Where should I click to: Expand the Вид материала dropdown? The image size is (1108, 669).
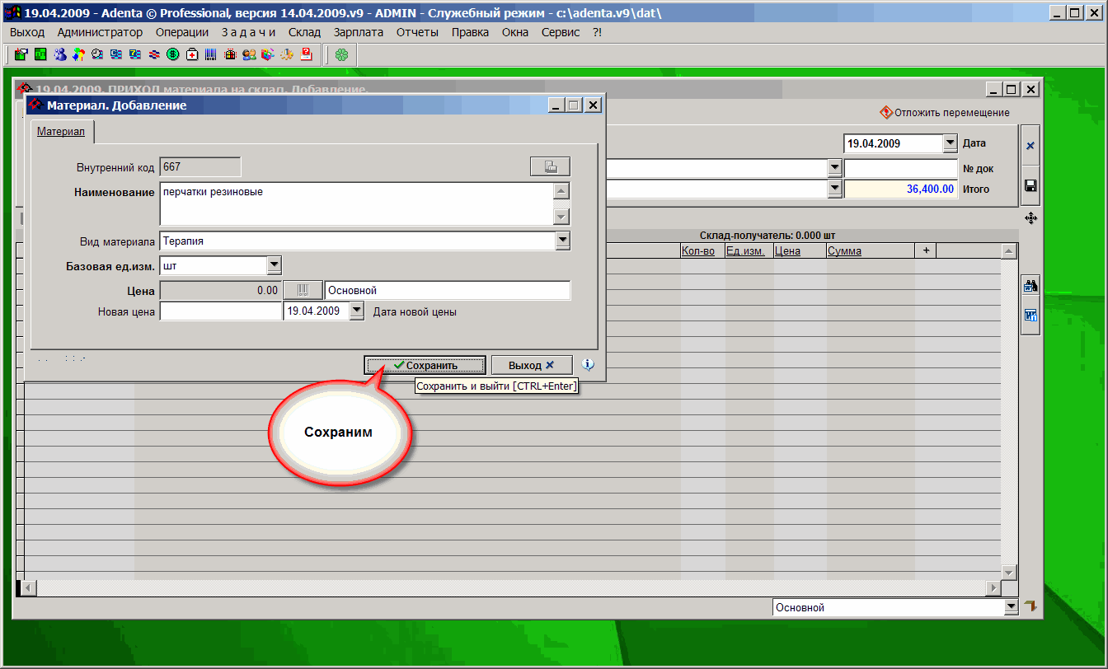562,241
